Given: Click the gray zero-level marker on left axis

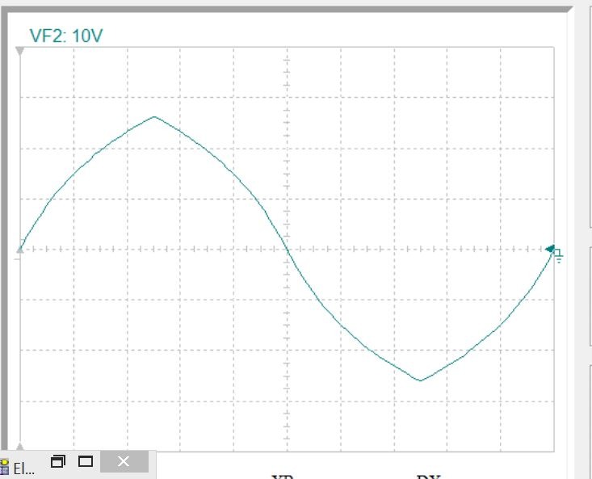Looking at the screenshot, I should pos(20,249).
